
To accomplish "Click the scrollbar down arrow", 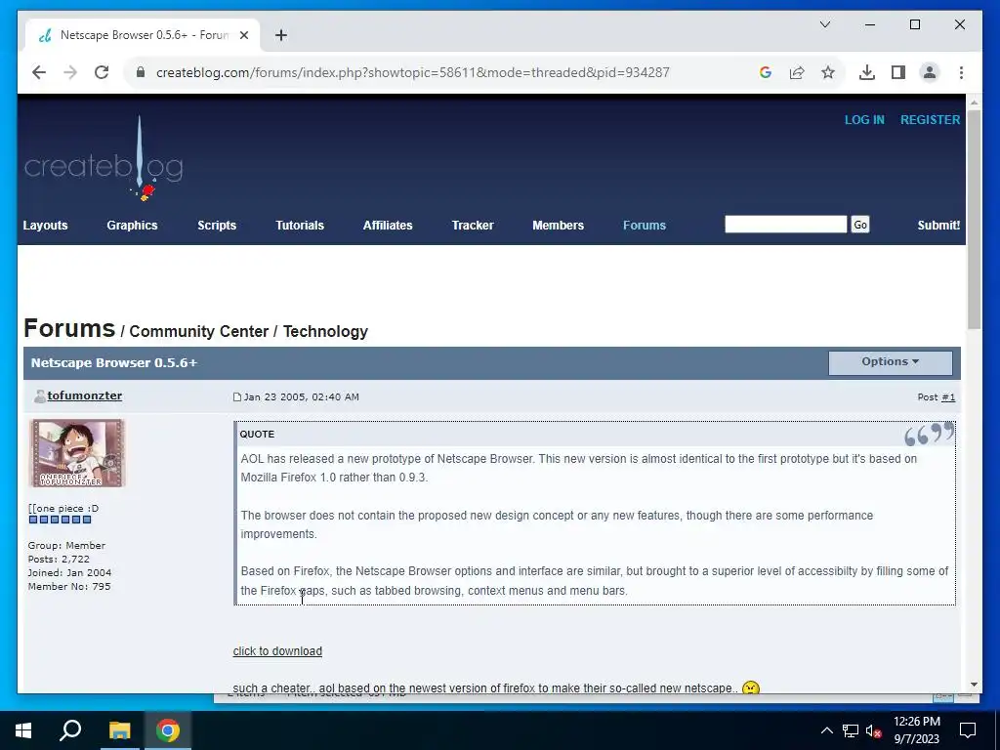I will click(x=974, y=685).
